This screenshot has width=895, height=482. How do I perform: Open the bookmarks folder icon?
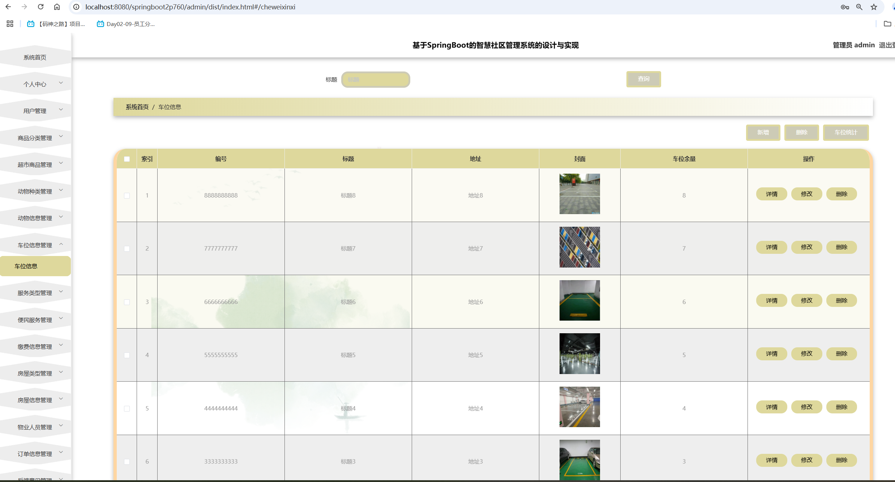point(887,24)
